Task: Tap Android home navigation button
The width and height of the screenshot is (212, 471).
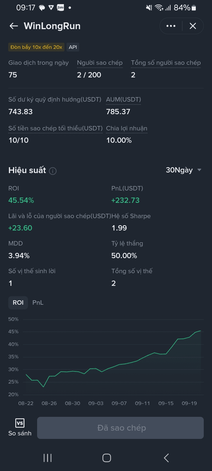Action: tap(107, 458)
